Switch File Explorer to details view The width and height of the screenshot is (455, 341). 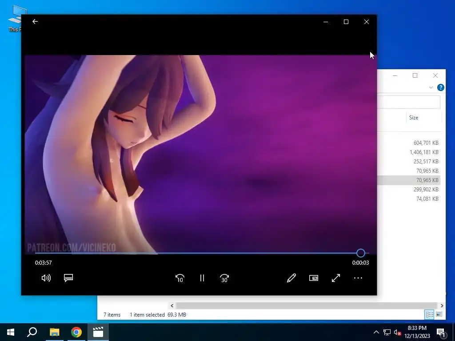coord(430,314)
